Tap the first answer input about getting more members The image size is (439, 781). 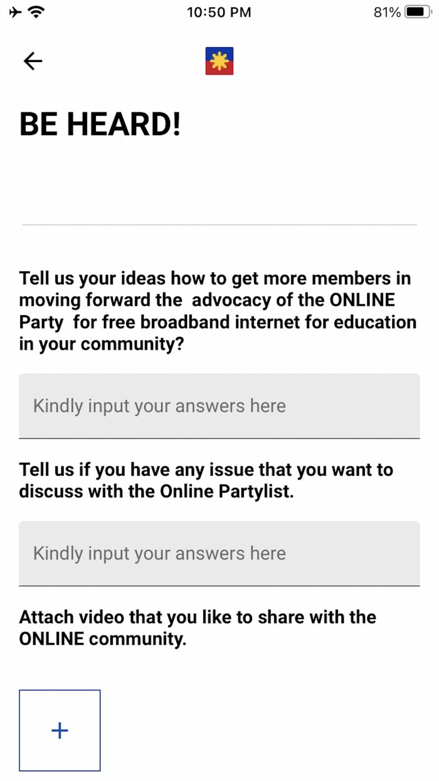coord(219,406)
